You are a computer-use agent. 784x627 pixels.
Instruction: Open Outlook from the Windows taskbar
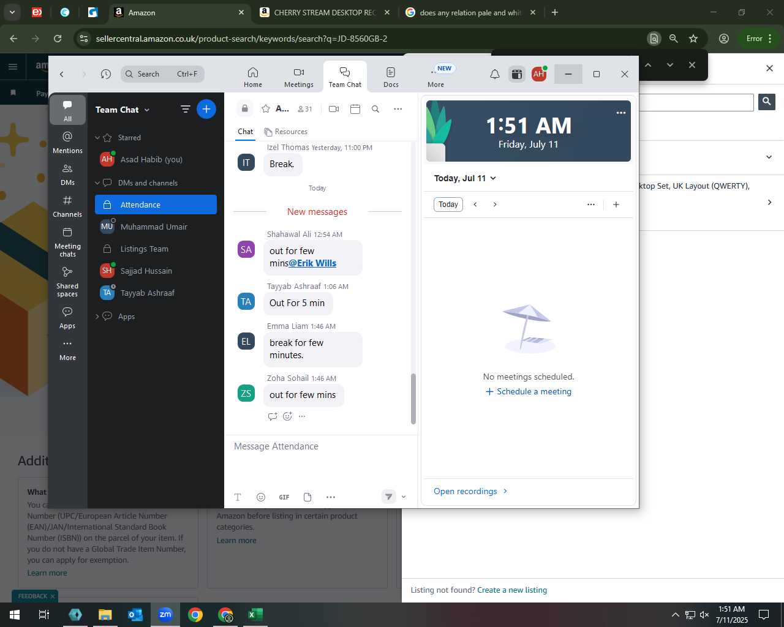click(135, 615)
